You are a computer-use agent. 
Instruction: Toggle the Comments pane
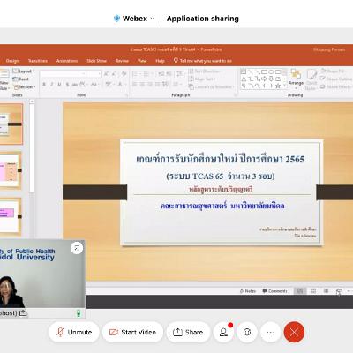pos(274,291)
